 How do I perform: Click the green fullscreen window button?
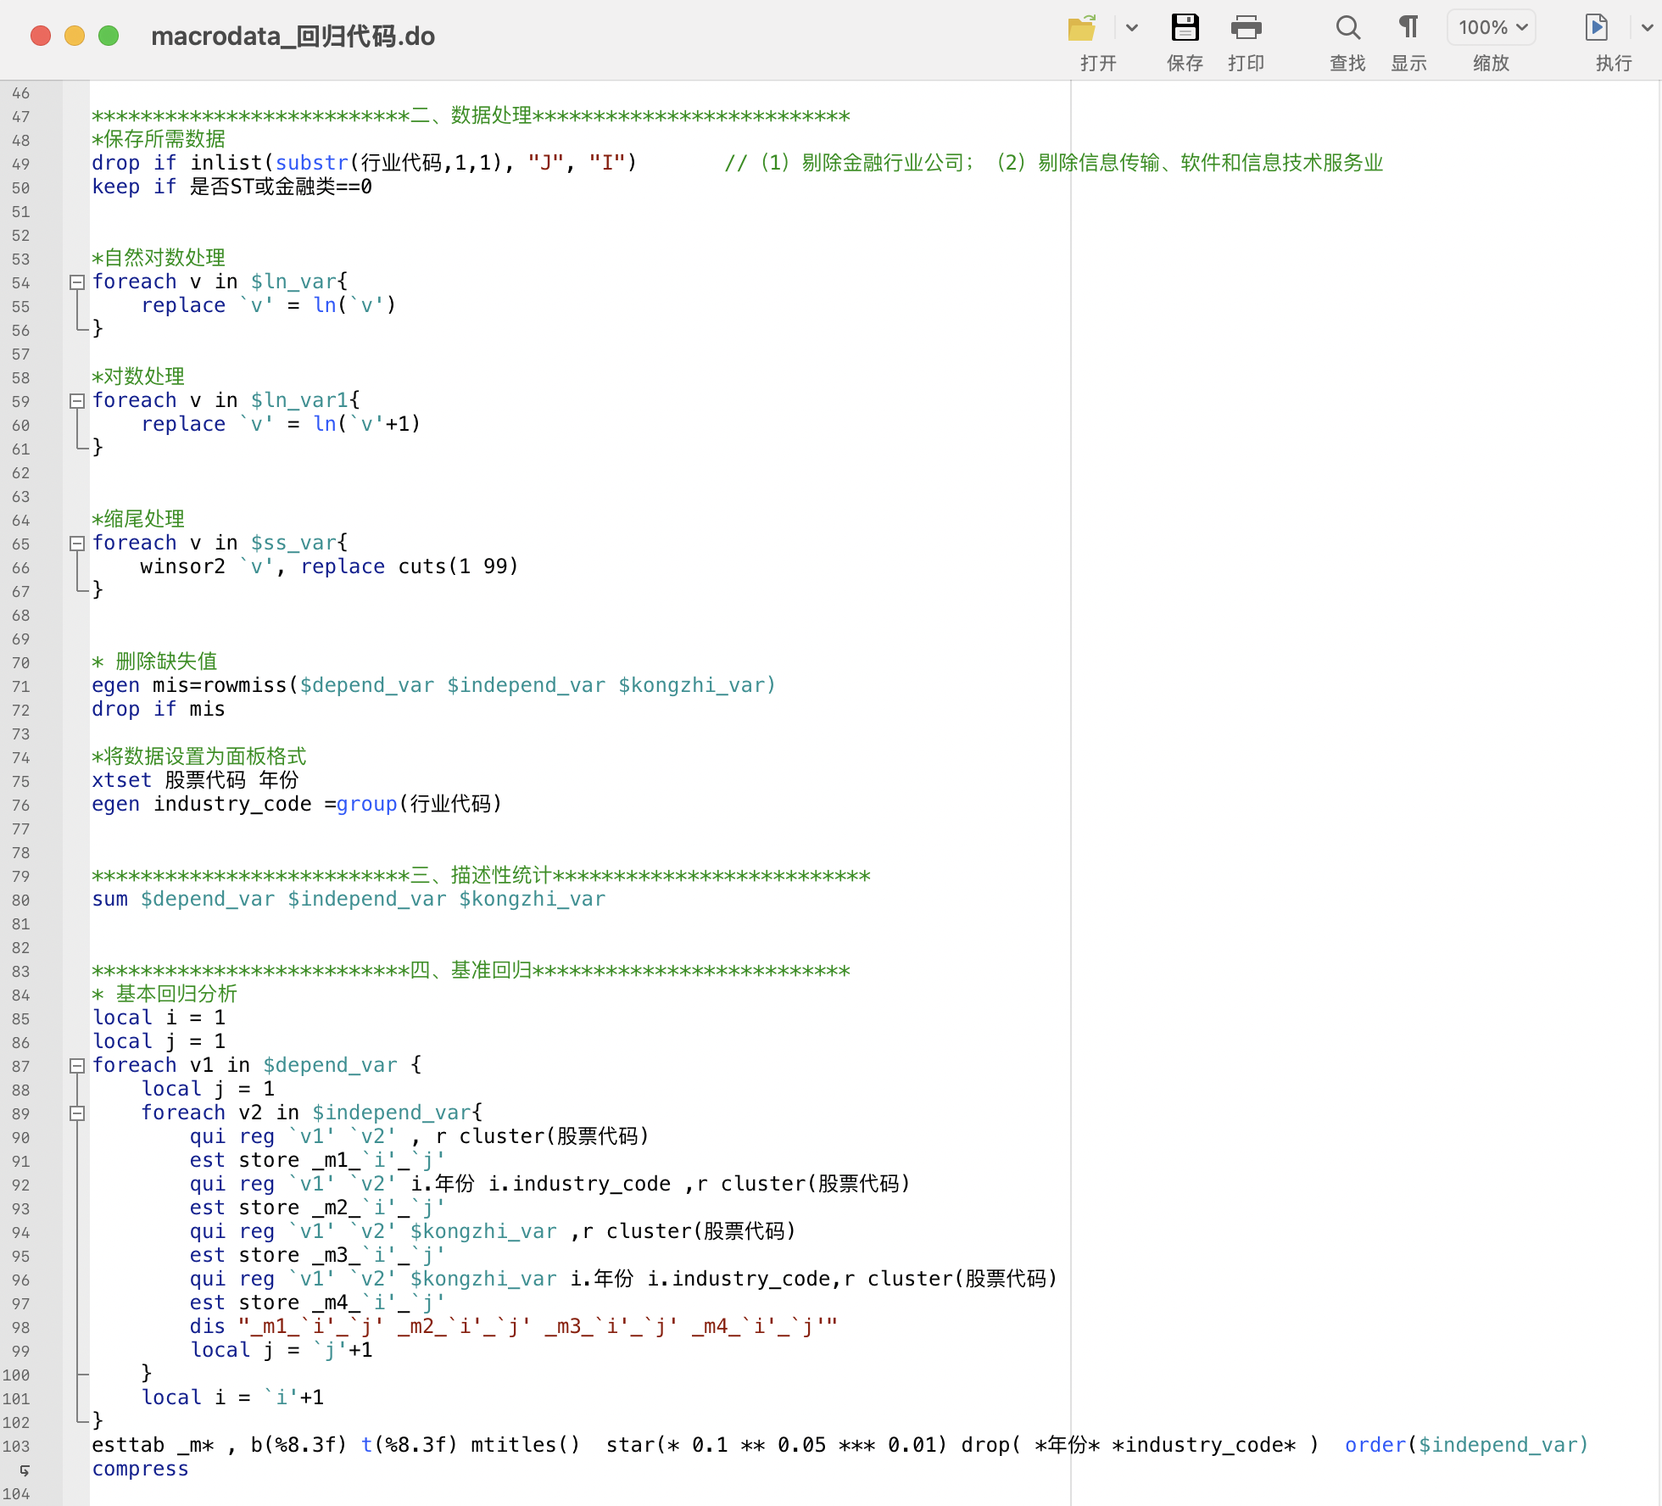click(x=109, y=36)
